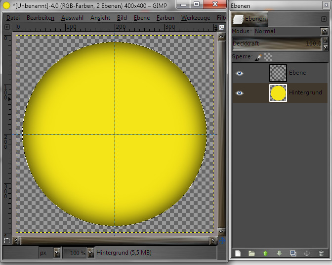Viewport: 332px width, 265px height.
Task: Click the new layer group folder icon
Action: click(251, 253)
